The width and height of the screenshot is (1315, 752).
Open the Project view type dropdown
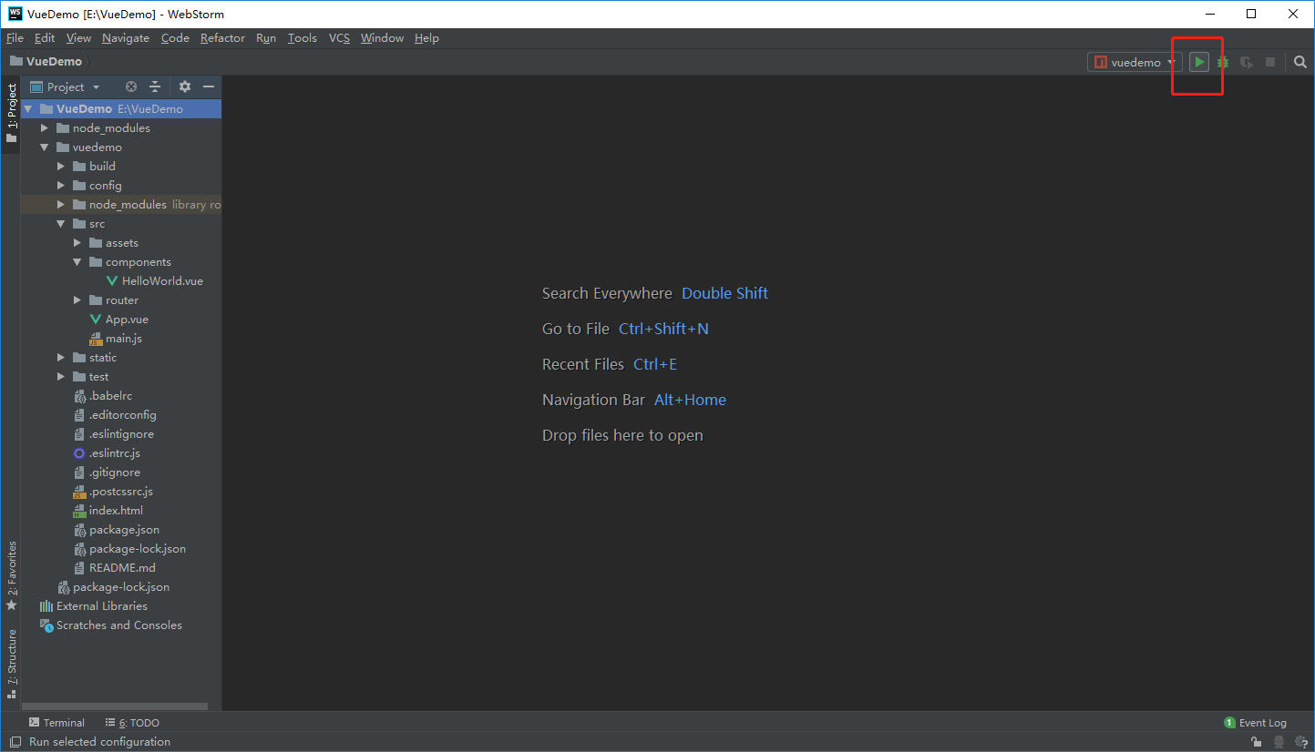tap(66, 86)
